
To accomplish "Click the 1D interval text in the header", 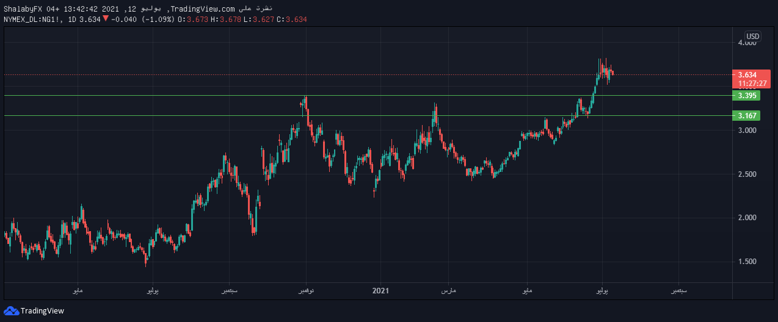I will pyautogui.click(x=71, y=20).
